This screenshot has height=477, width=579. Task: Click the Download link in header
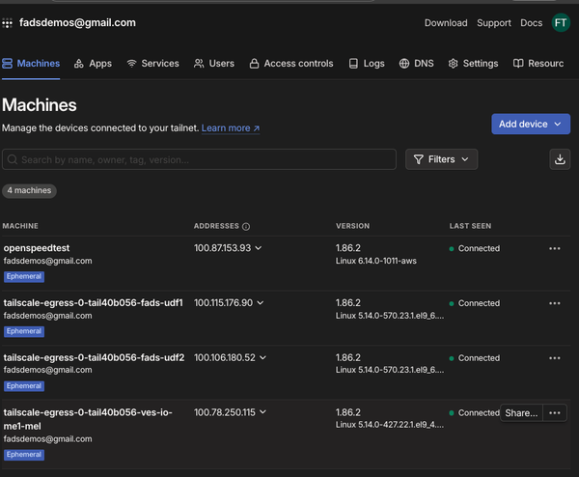[x=446, y=22]
